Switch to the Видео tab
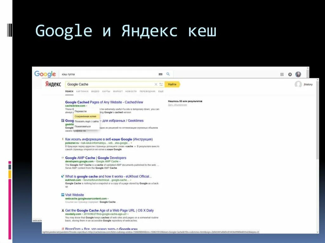 coord(95,91)
